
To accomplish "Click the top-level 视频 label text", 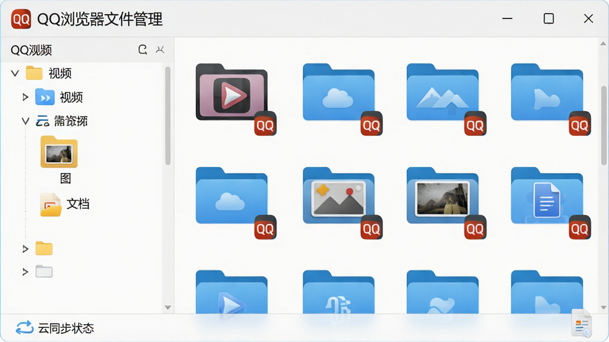I will [x=60, y=73].
